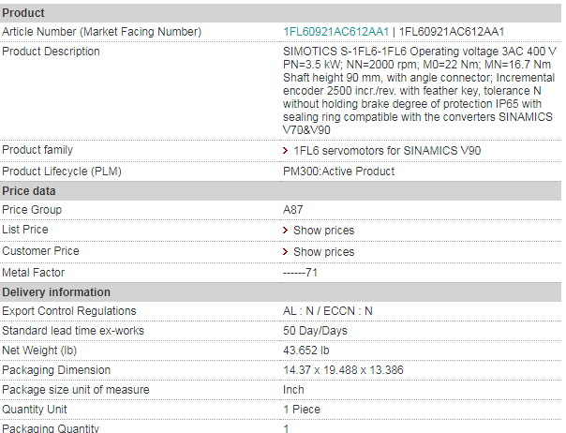Click the 50 Day/Days lead time value
This screenshot has height=433, width=566.
pos(315,331)
